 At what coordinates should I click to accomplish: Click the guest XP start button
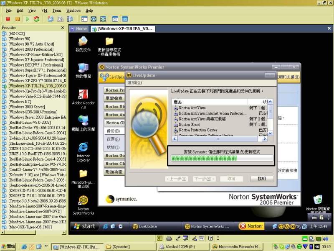(85, 226)
